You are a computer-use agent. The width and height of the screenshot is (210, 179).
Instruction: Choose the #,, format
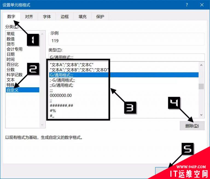tap(124, 116)
